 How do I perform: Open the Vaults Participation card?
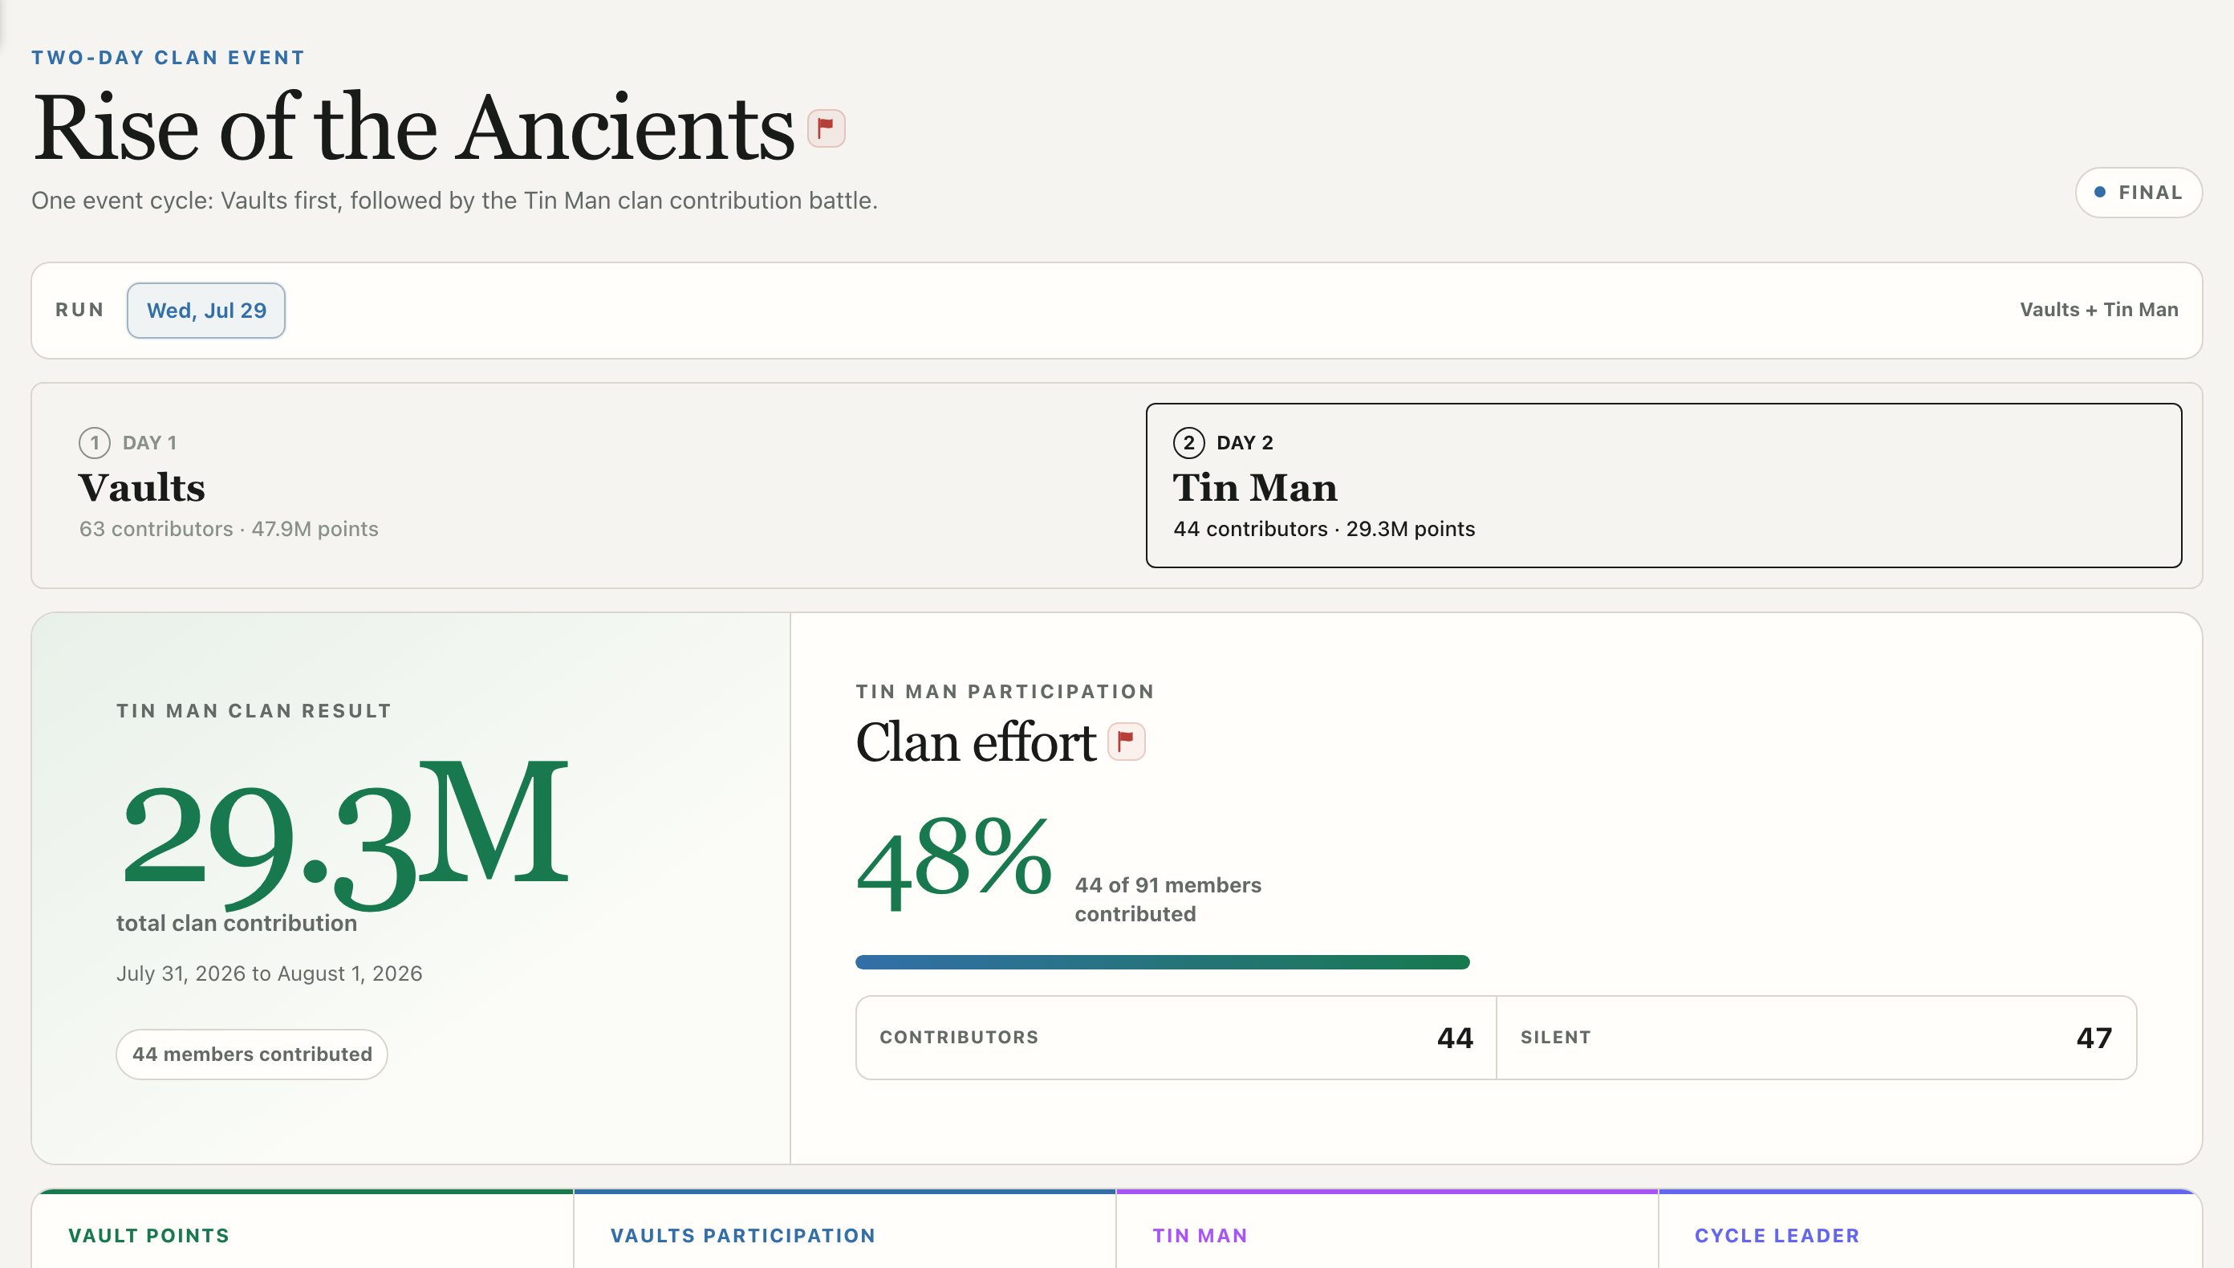pyautogui.click(x=844, y=1229)
